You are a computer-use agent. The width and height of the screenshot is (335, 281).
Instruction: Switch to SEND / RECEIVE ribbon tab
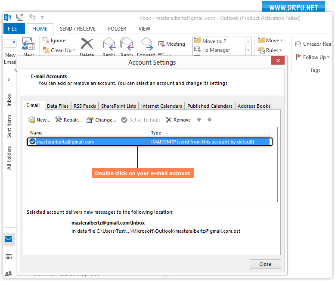tap(78, 28)
